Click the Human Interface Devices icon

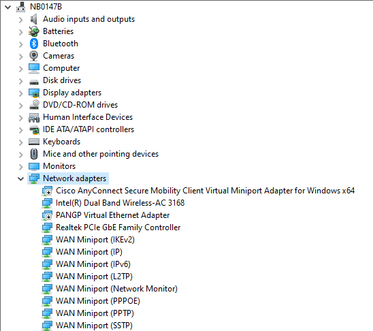(34, 117)
